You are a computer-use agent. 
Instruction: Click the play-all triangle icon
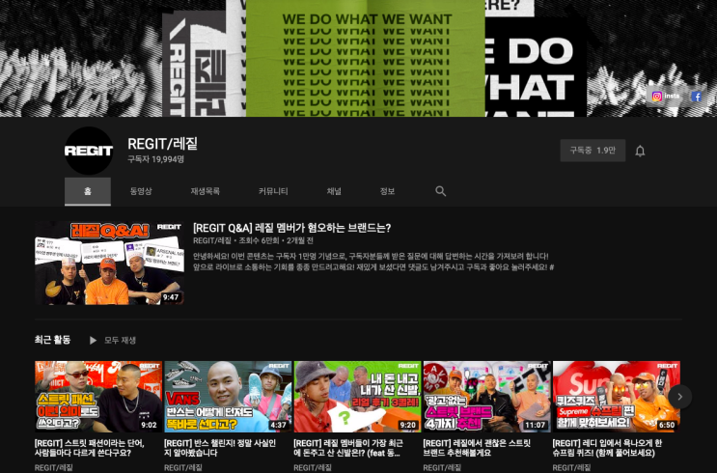pyautogui.click(x=93, y=341)
